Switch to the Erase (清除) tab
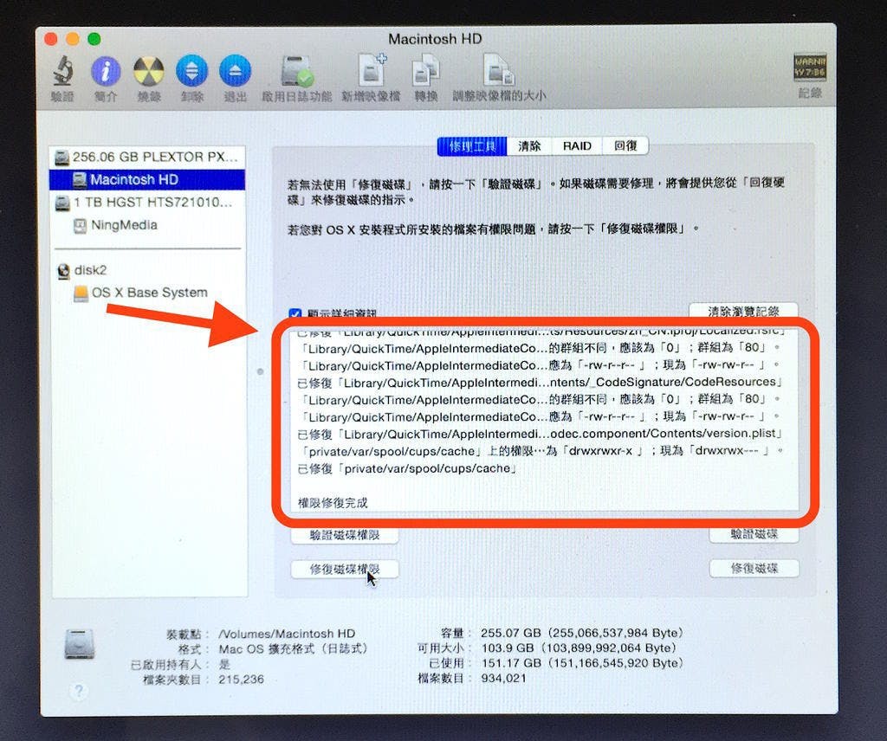Image resolution: width=887 pixels, height=741 pixels. (529, 146)
